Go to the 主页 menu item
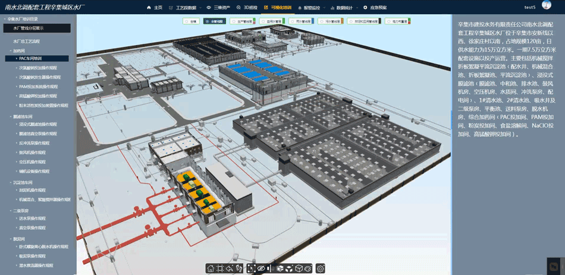The width and height of the screenshot is (565, 275). tap(154, 8)
